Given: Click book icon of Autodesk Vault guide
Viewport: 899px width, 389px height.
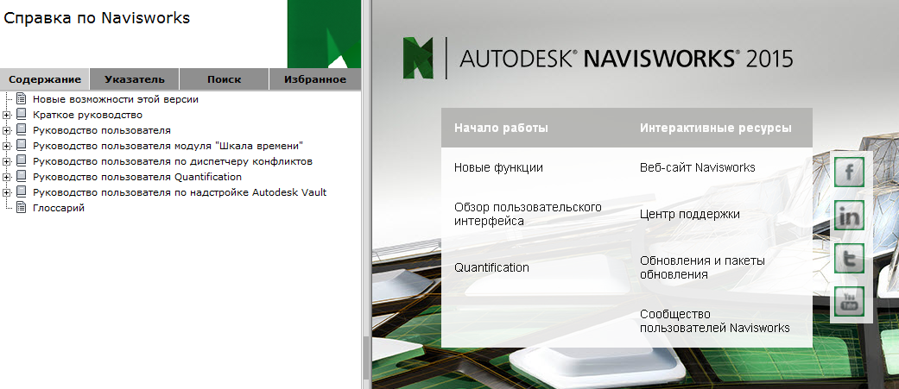Looking at the screenshot, I should [x=22, y=191].
